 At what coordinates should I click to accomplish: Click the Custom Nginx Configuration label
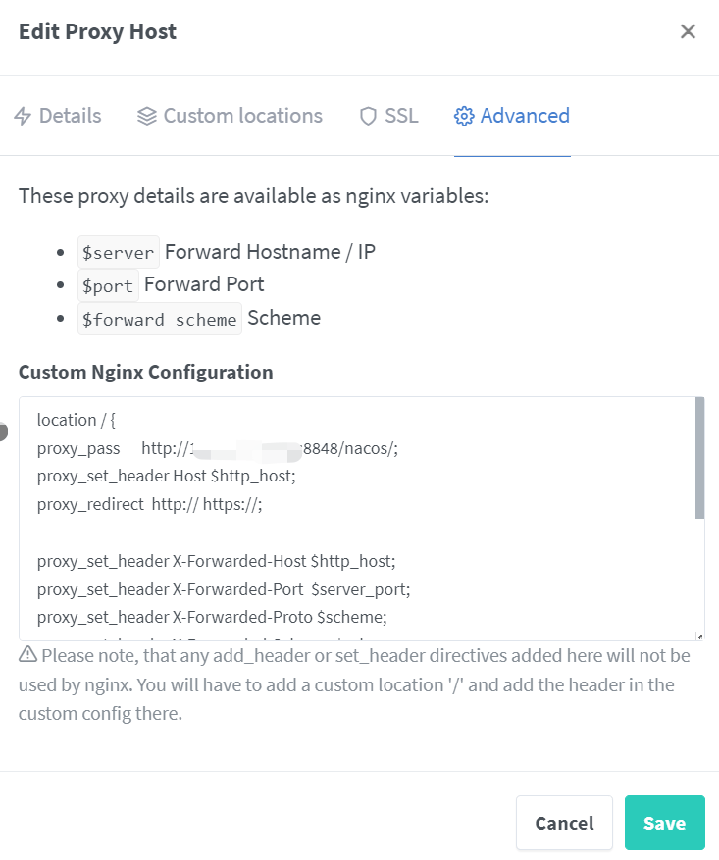coord(146,372)
